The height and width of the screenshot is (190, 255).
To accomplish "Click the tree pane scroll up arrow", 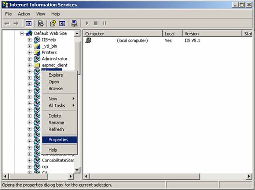I will point(77,34).
